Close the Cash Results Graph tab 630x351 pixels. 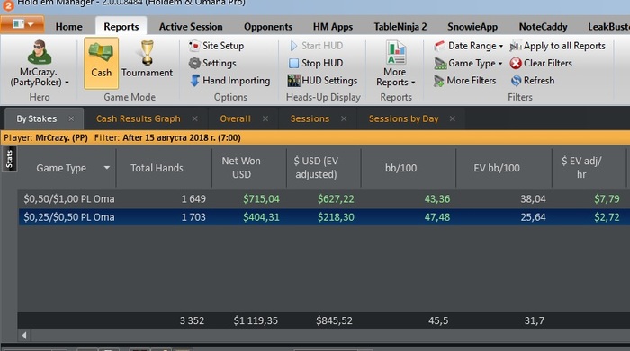point(195,118)
